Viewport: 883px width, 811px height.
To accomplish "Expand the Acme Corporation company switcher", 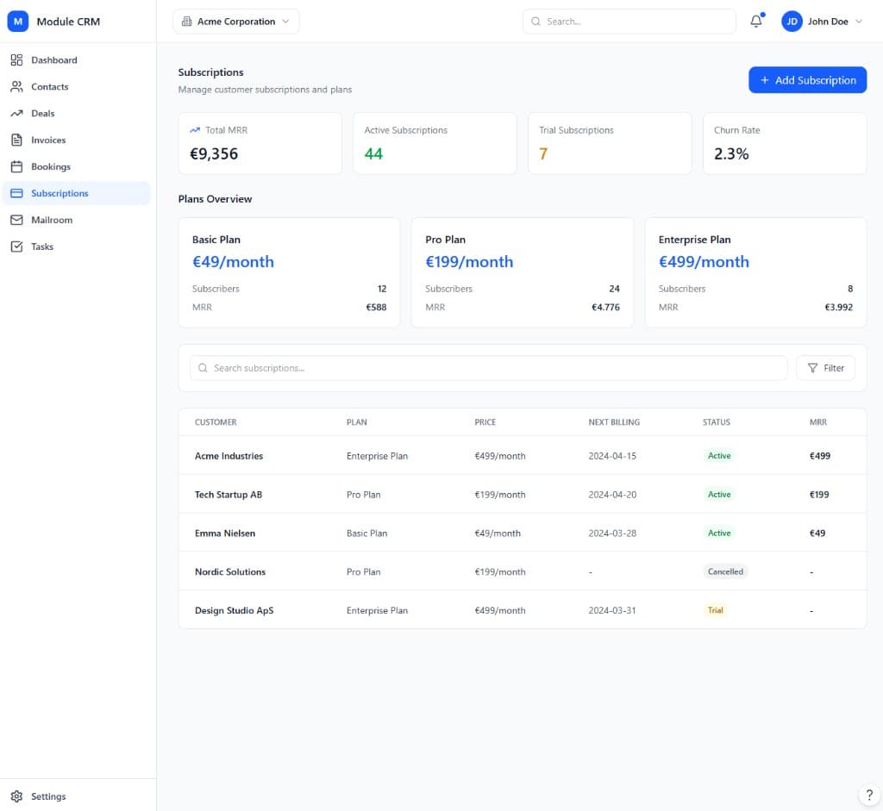I will [236, 22].
